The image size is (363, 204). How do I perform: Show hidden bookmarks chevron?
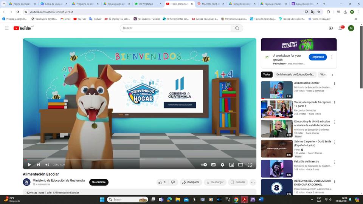pyautogui.click(x=356, y=19)
